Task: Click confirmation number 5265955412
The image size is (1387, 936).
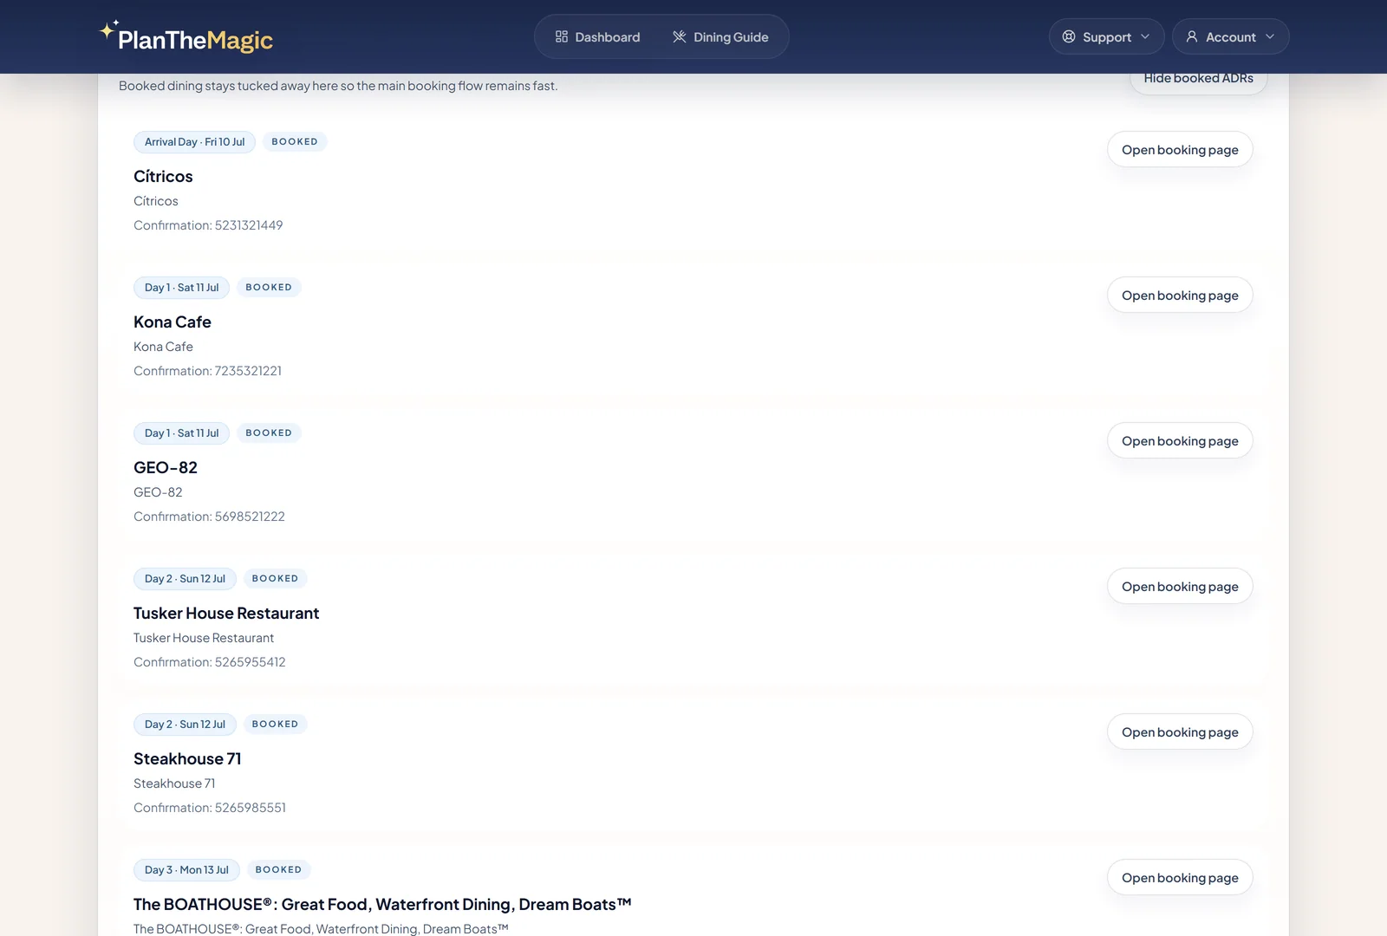Action: [251, 662]
